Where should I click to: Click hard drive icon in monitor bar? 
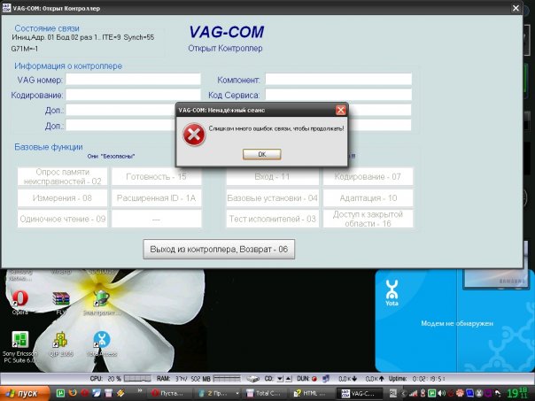click(x=253, y=379)
